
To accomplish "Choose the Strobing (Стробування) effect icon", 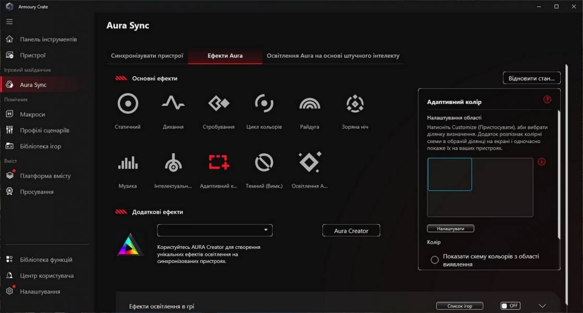I will click(218, 103).
